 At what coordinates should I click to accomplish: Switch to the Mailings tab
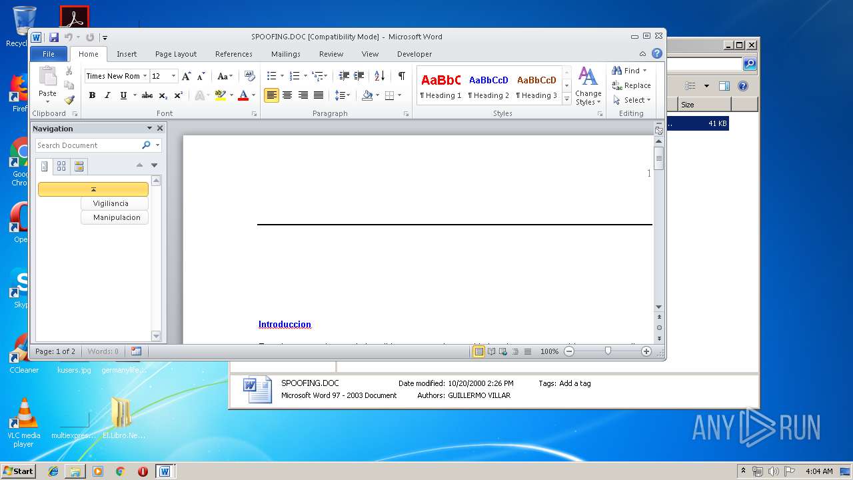pyautogui.click(x=286, y=54)
